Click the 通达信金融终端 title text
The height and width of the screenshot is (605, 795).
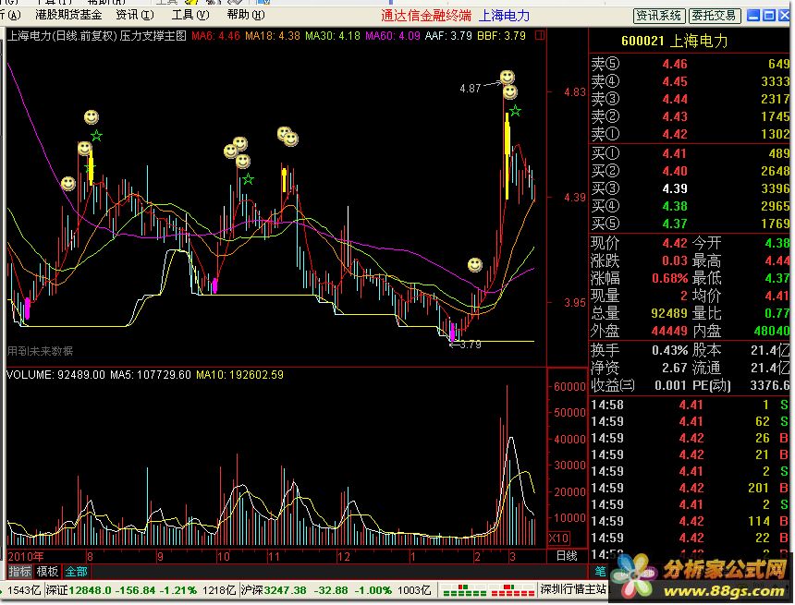tap(426, 16)
